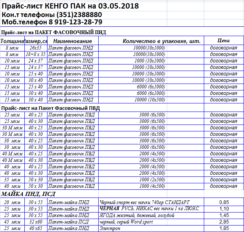The width and height of the screenshot is (244, 232).
Task: Click 'договорная' in the 1000 (4x500) row
Action: coord(224,186)
